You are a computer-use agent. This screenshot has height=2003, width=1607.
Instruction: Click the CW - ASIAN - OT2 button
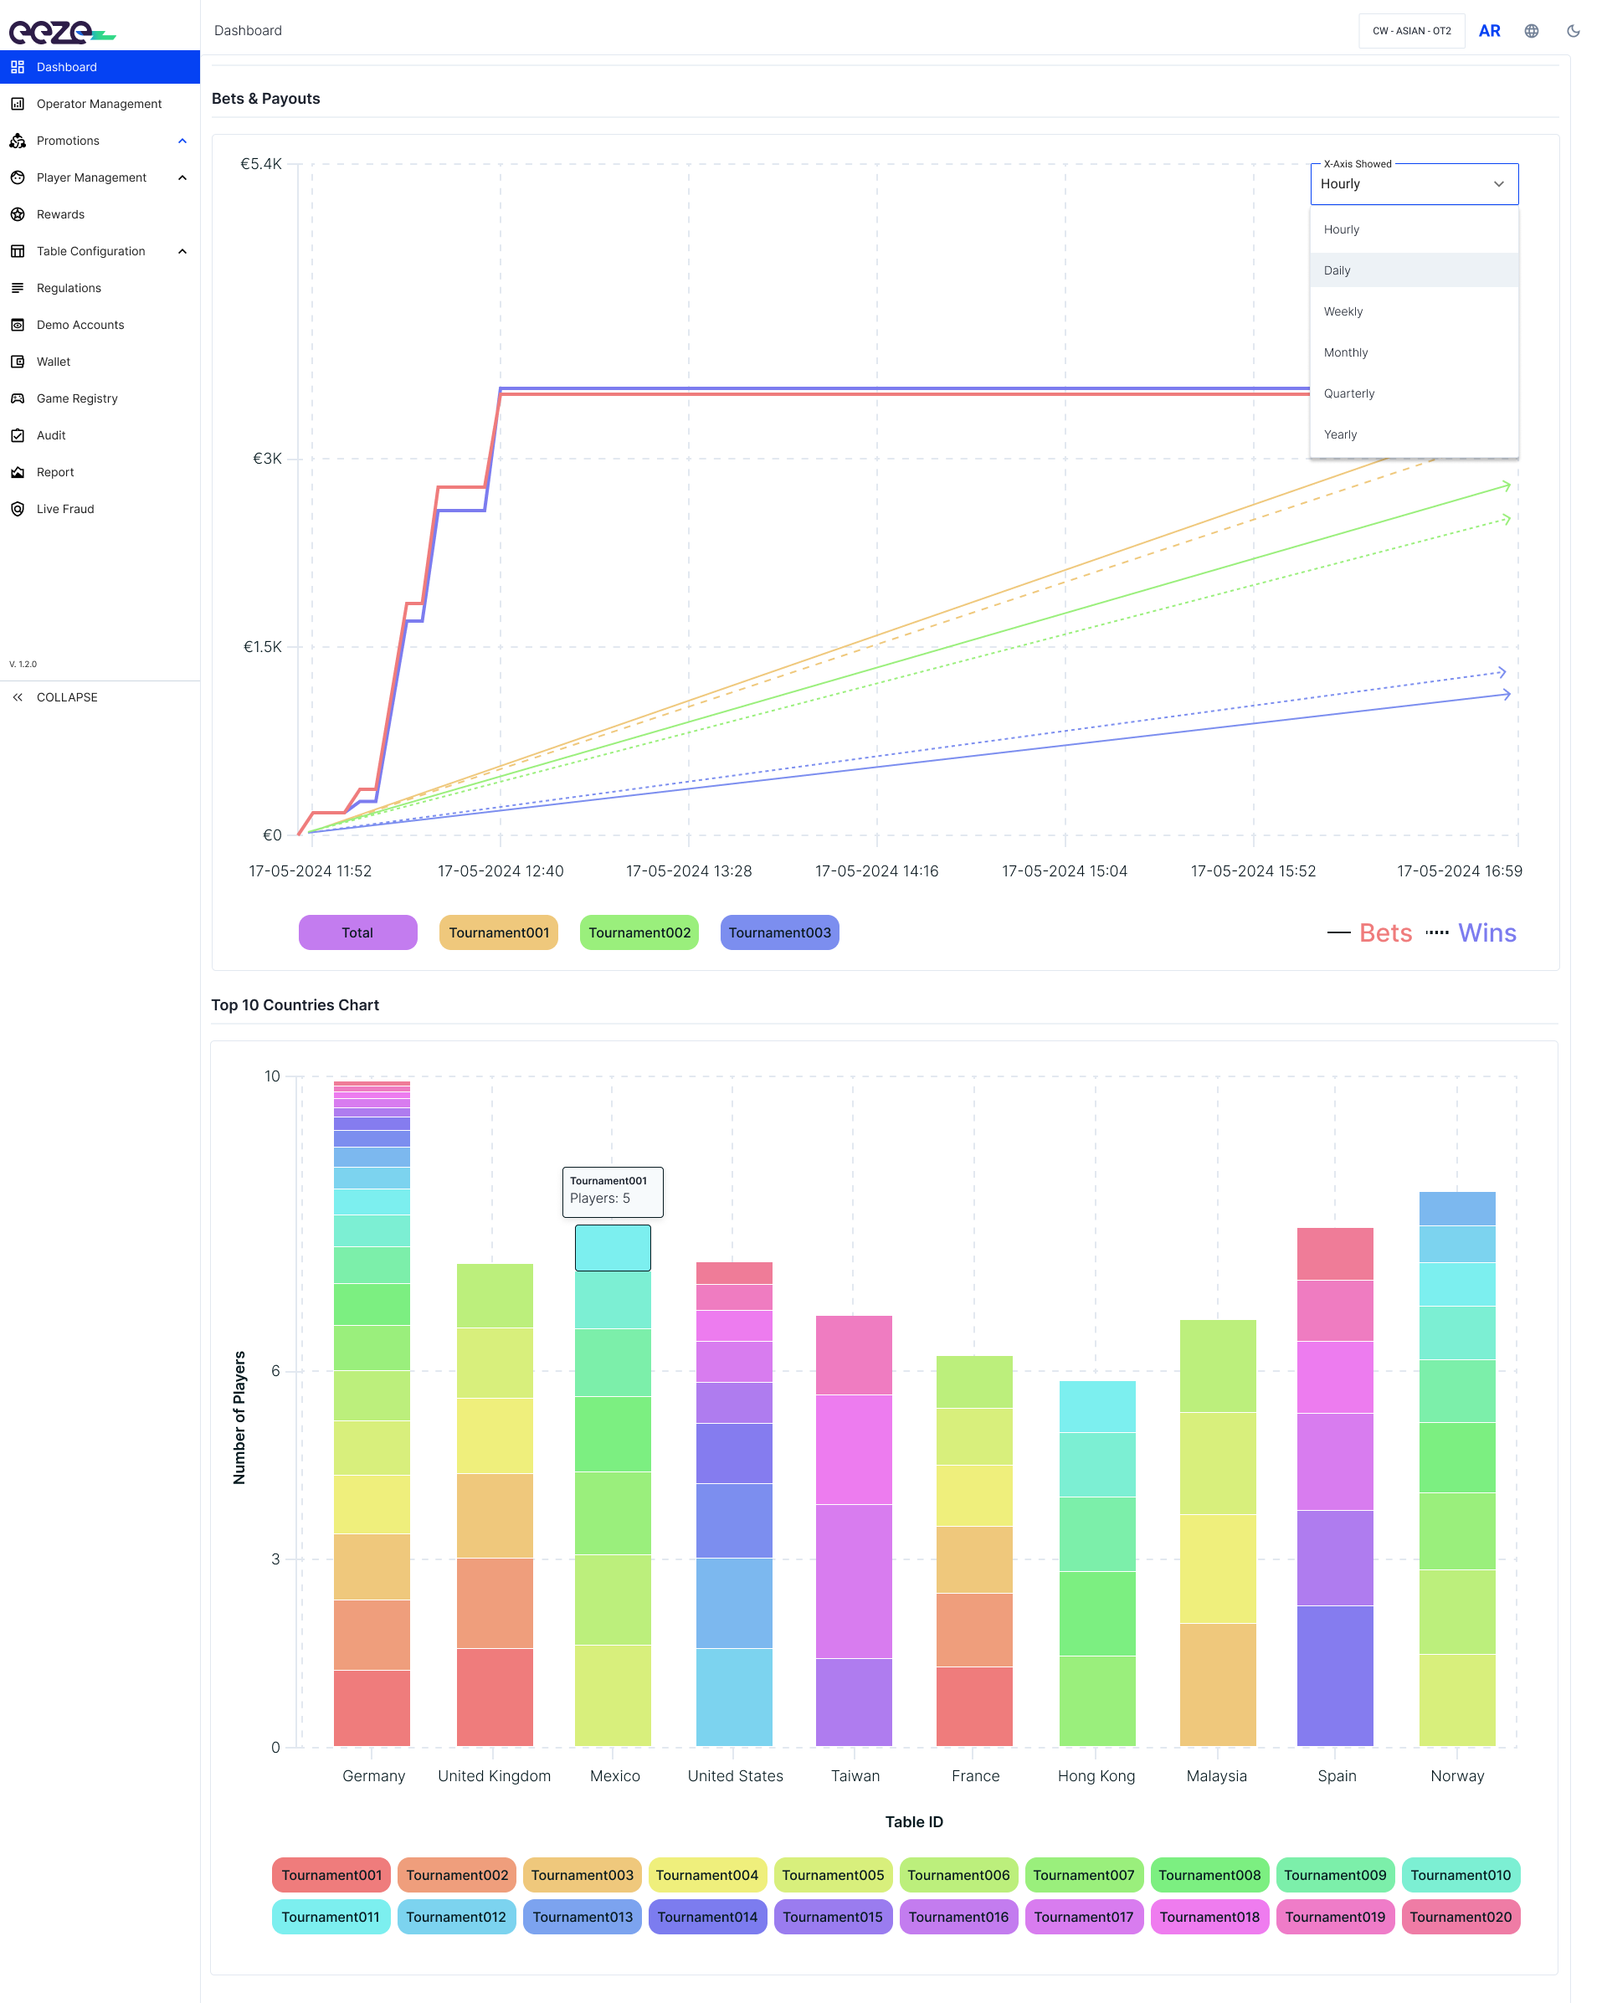pos(1411,31)
